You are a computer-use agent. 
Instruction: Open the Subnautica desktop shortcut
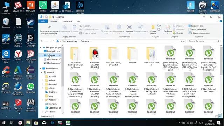click(215, 7)
